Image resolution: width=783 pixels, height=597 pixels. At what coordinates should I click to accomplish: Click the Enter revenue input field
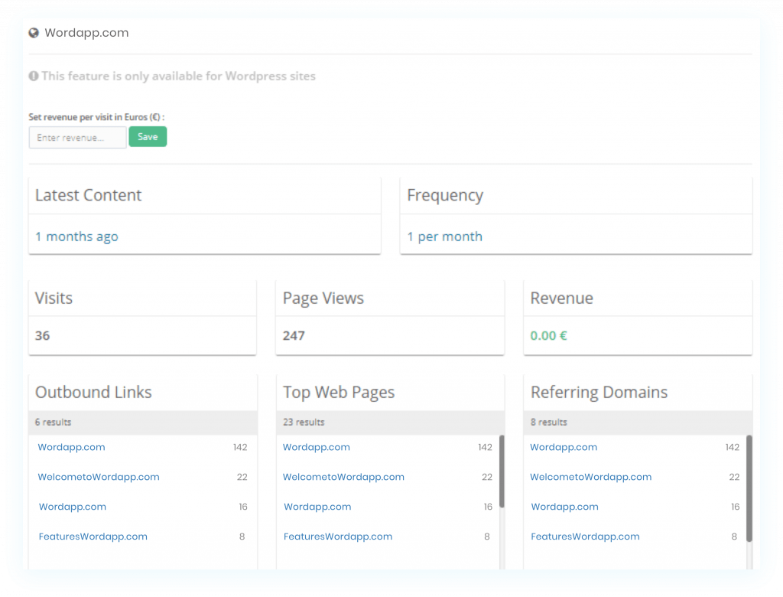coord(76,137)
